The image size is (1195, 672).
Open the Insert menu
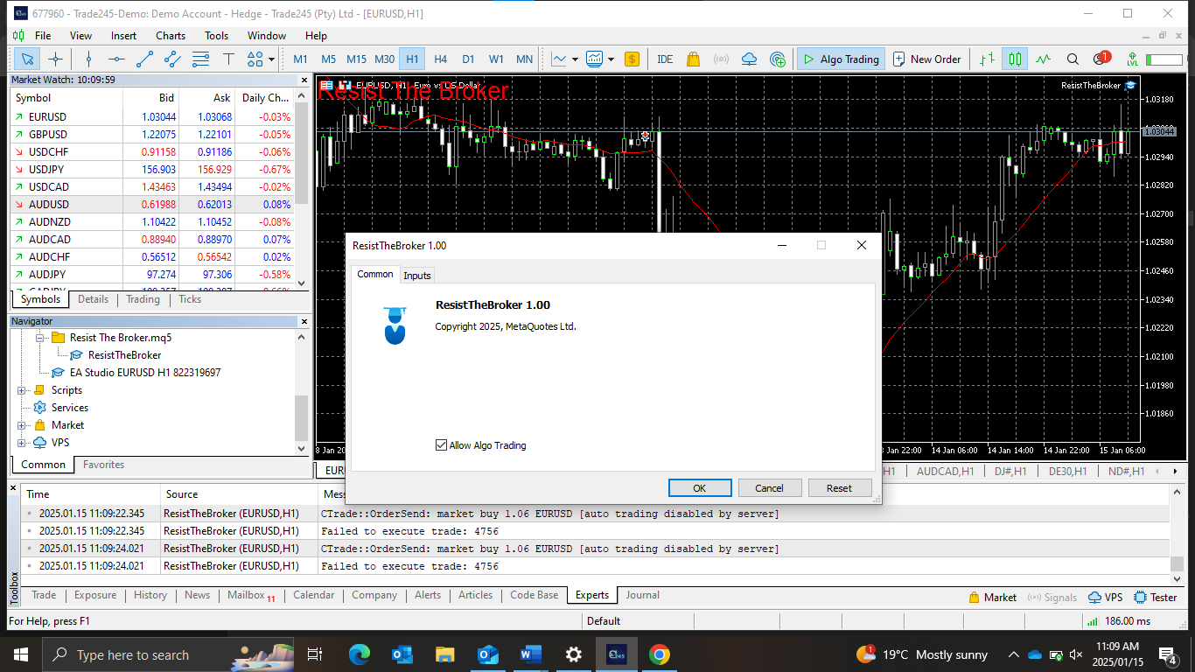124,36
